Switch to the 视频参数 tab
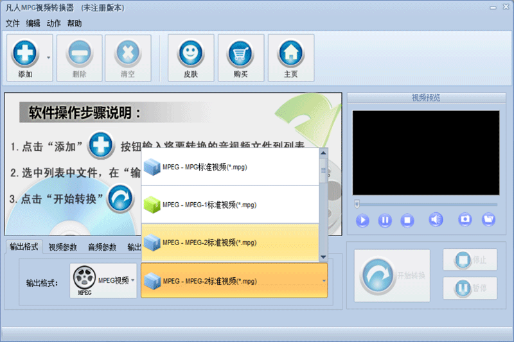 (62, 247)
